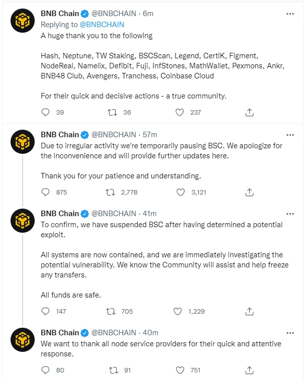Share the temporarily pausing BSC tweet
This screenshot has width=304, height=381.
[249, 192]
